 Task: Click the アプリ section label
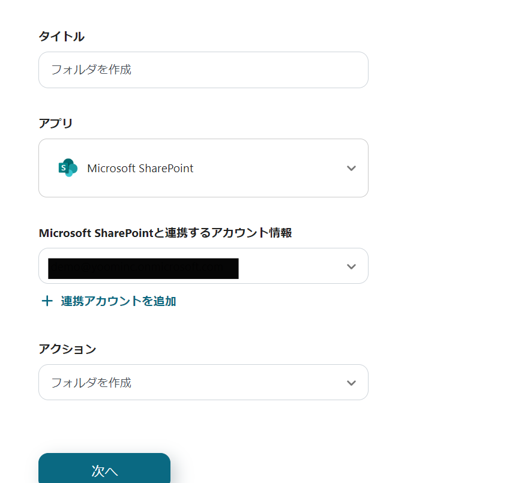pyautogui.click(x=56, y=124)
